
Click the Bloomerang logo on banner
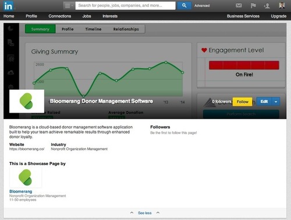coord(27,101)
